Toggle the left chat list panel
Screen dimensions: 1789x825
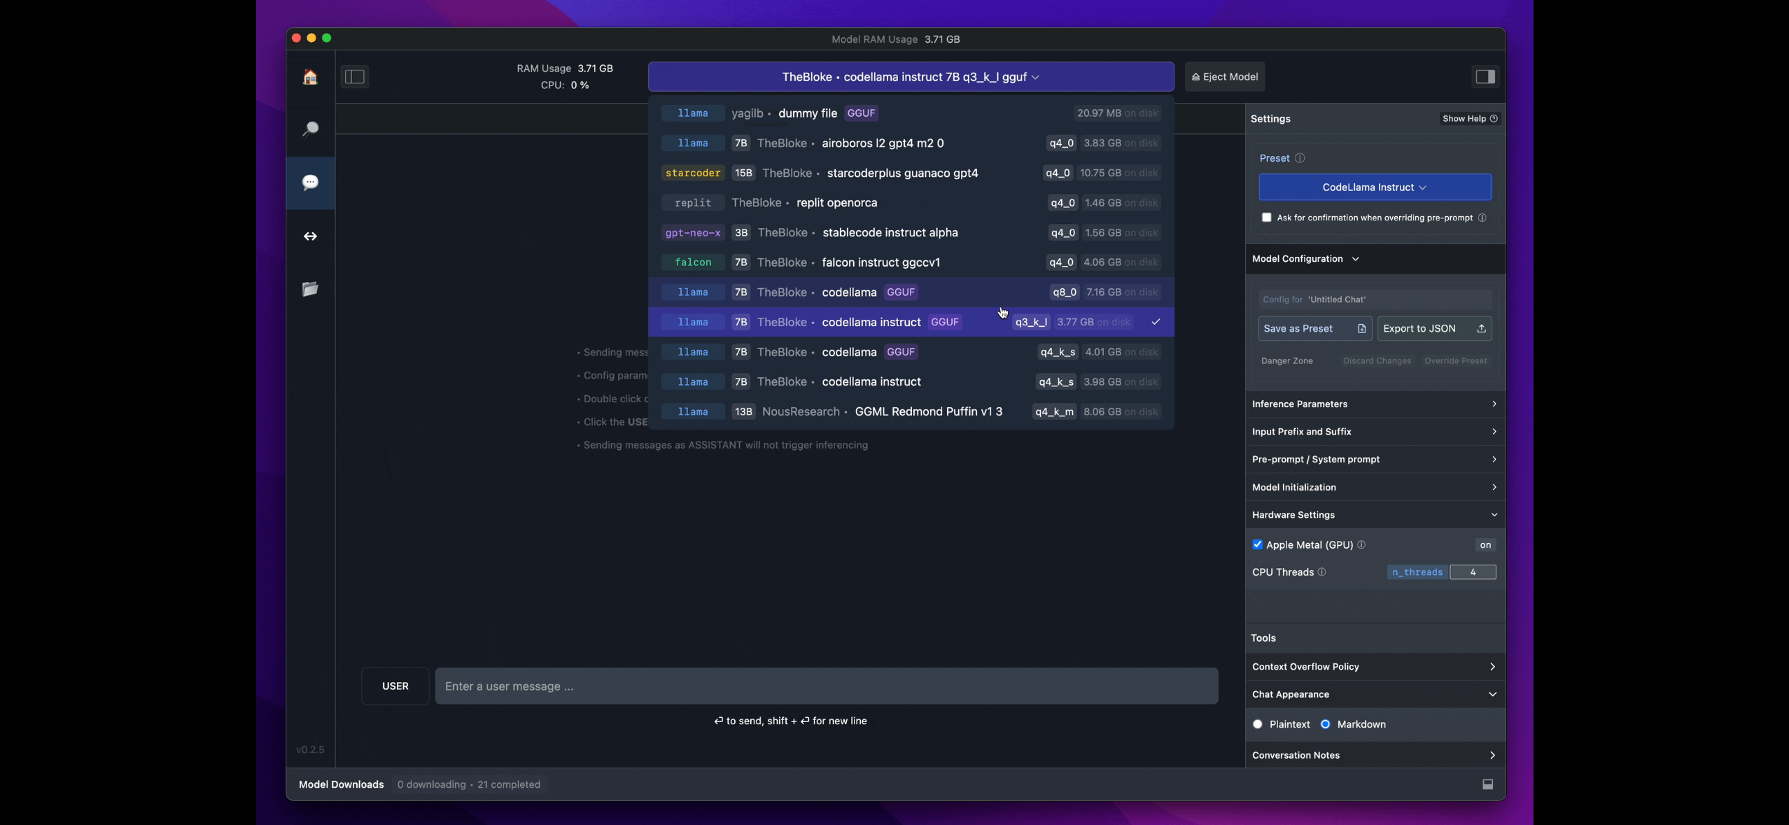355,77
